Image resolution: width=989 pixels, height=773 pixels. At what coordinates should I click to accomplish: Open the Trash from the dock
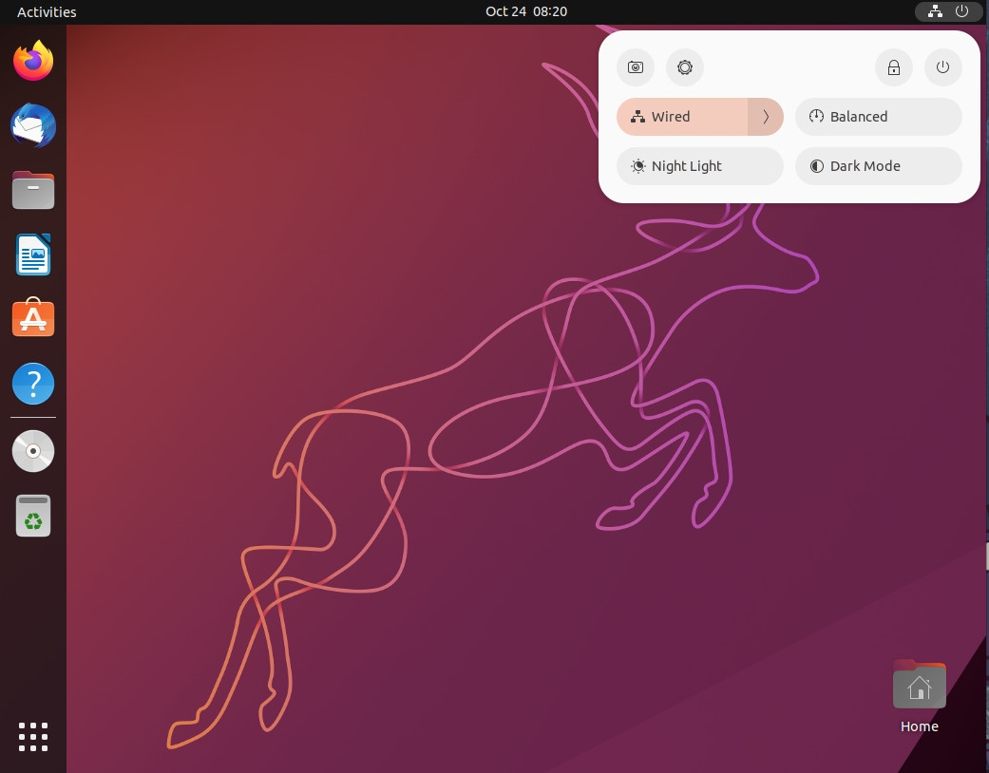[x=33, y=515]
